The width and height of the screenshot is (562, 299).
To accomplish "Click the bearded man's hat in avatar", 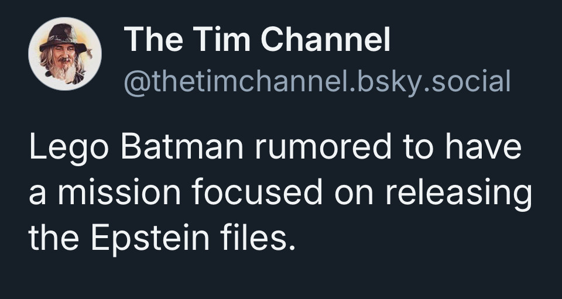I will pos(63,37).
